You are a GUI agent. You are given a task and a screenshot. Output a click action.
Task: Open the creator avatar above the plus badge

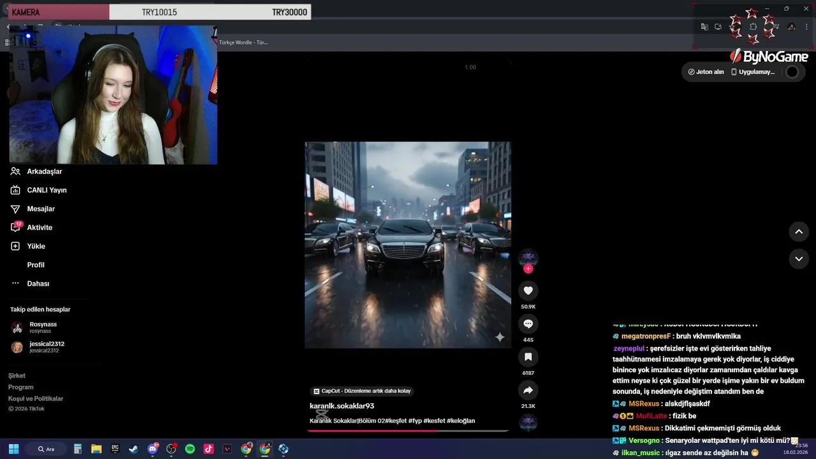pyautogui.click(x=528, y=257)
